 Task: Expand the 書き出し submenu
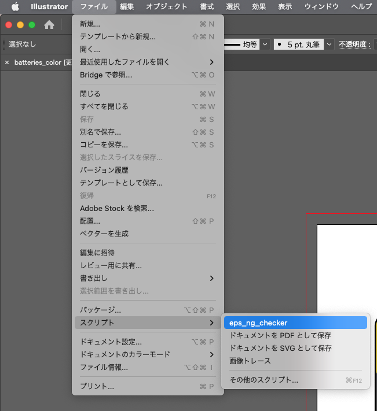[148, 278]
